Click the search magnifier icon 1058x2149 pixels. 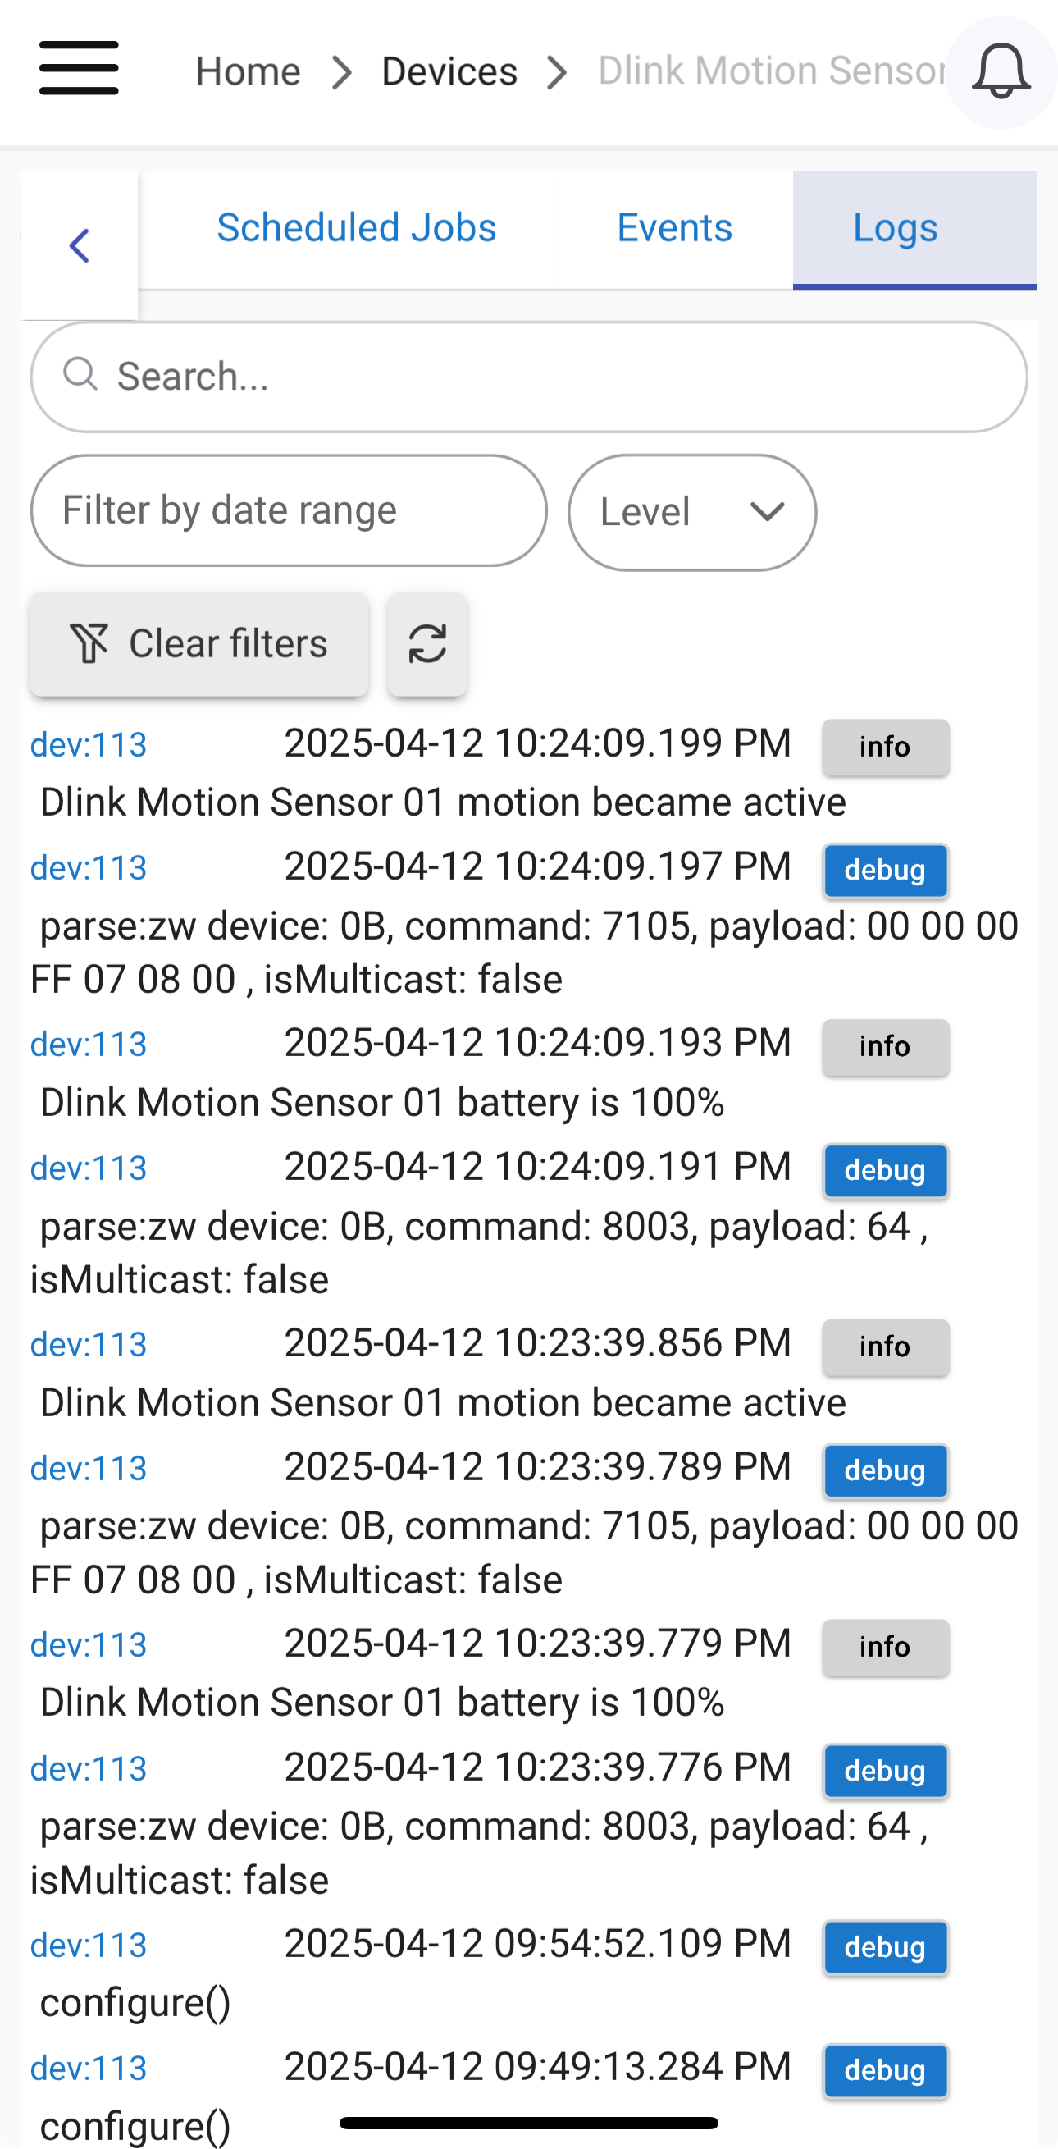(80, 374)
